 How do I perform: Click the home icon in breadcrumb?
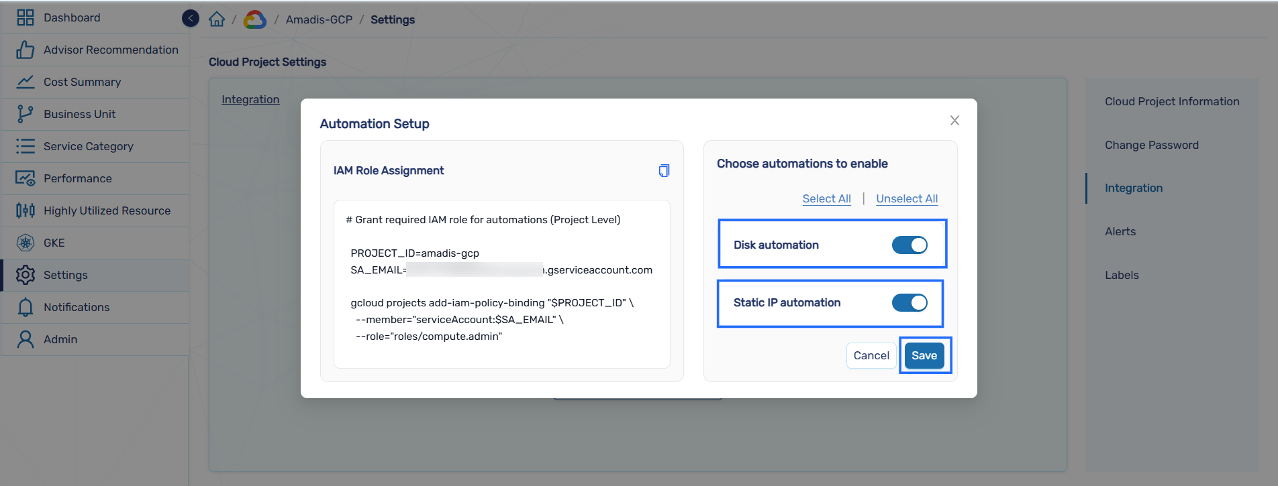[x=217, y=19]
